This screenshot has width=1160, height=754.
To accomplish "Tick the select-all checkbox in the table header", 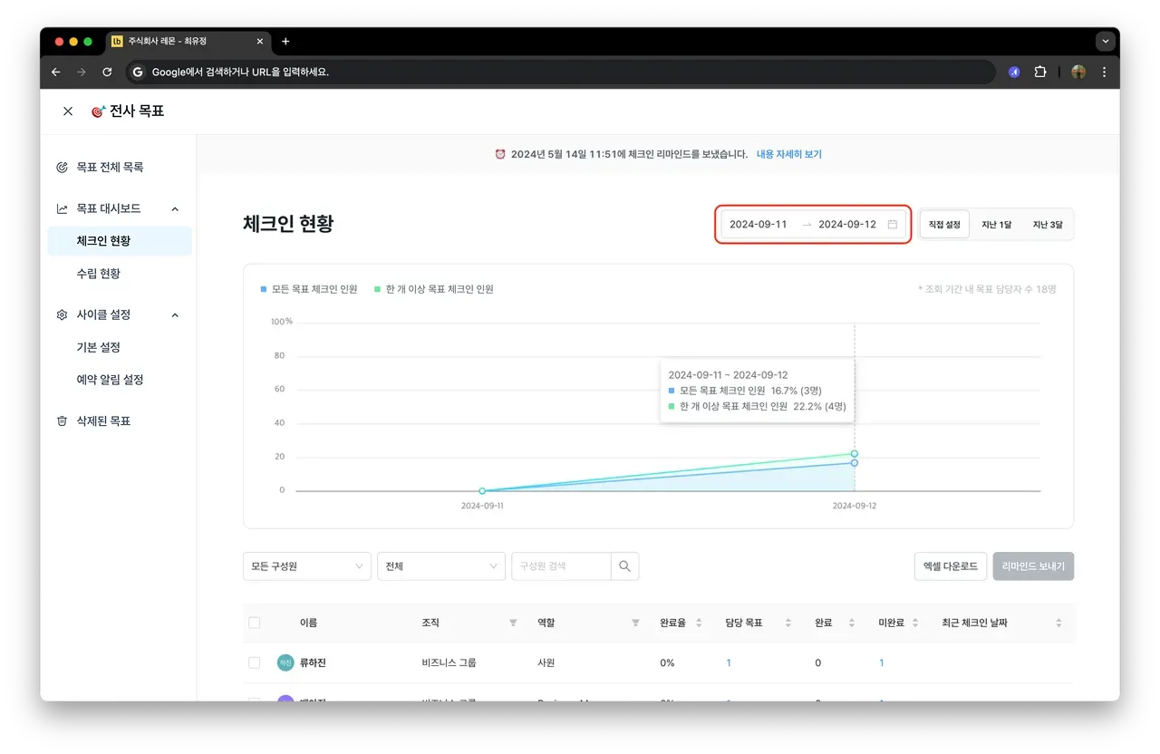I will pos(254,623).
